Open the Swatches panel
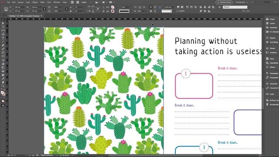279x157 pixels. (272, 27)
